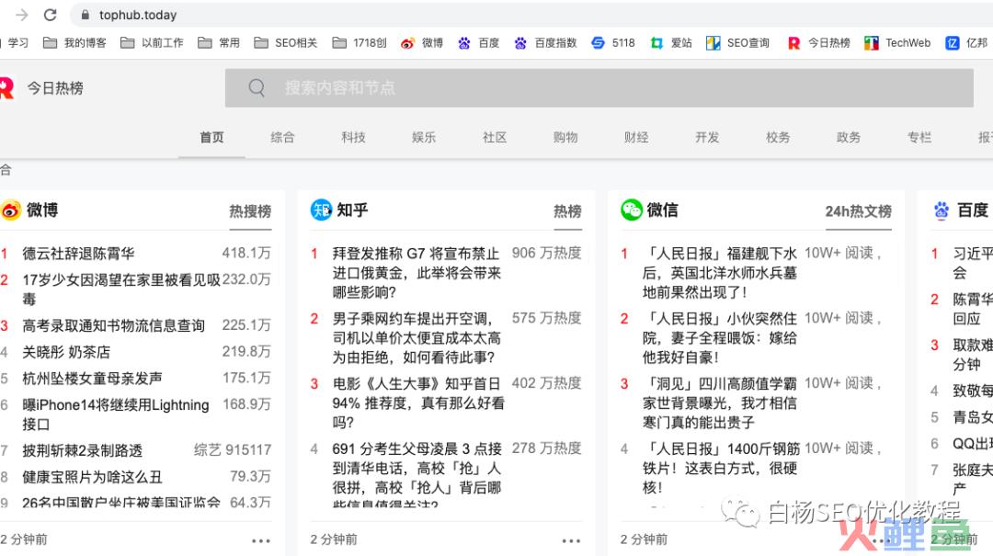Open 披荆斩棘2录制路透 headline
The image size is (993, 556).
pos(83,451)
